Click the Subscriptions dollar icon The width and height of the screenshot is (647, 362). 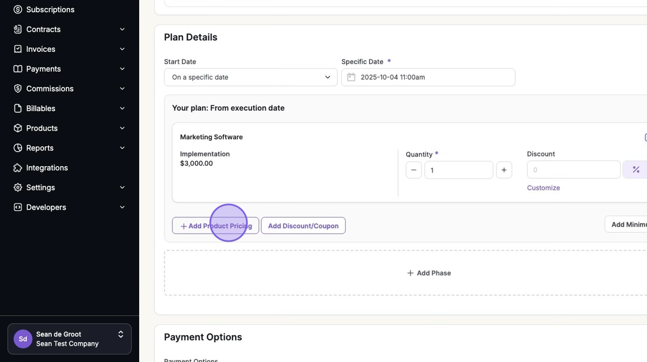pyautogui.click(x=18, y=10)
